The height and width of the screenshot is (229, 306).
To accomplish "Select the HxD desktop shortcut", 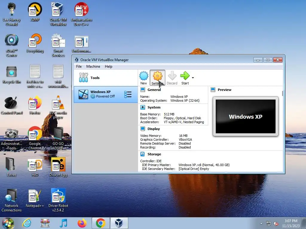I will [x=35, y=167].
